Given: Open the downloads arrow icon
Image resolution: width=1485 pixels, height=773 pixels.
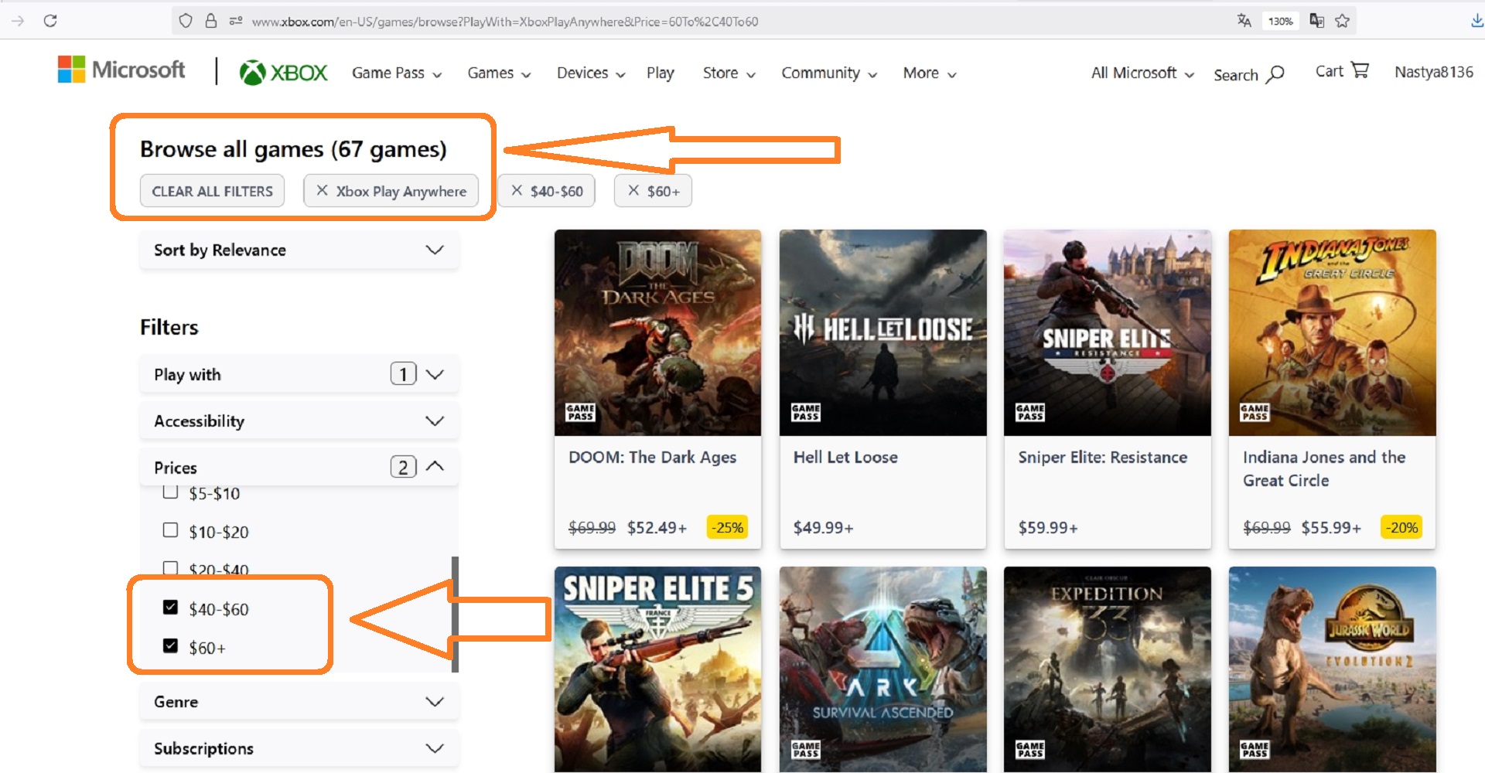Looking at the screenshot, I should 1476,21.
